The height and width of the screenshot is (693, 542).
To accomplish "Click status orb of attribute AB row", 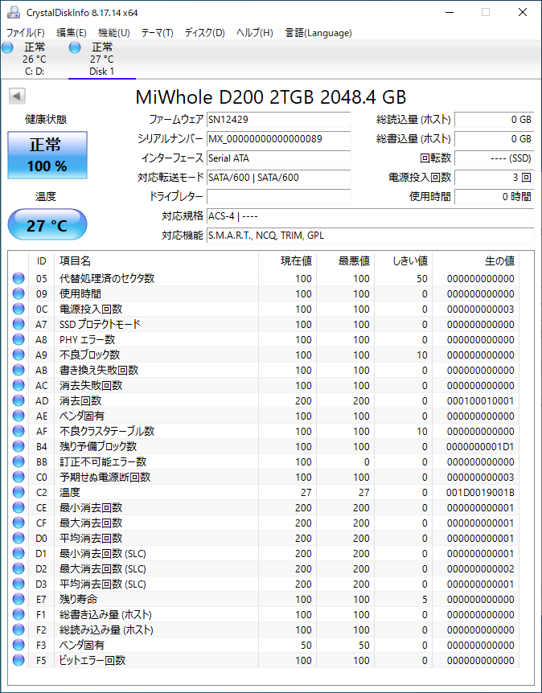I will coord(18,370).
